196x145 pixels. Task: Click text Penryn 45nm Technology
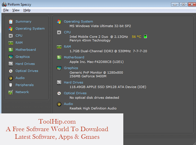[x=90, y=40]
